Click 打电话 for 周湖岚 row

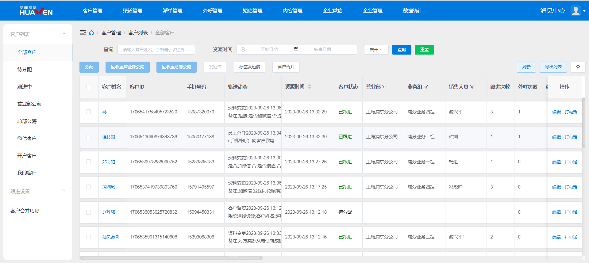click(571, 187)
